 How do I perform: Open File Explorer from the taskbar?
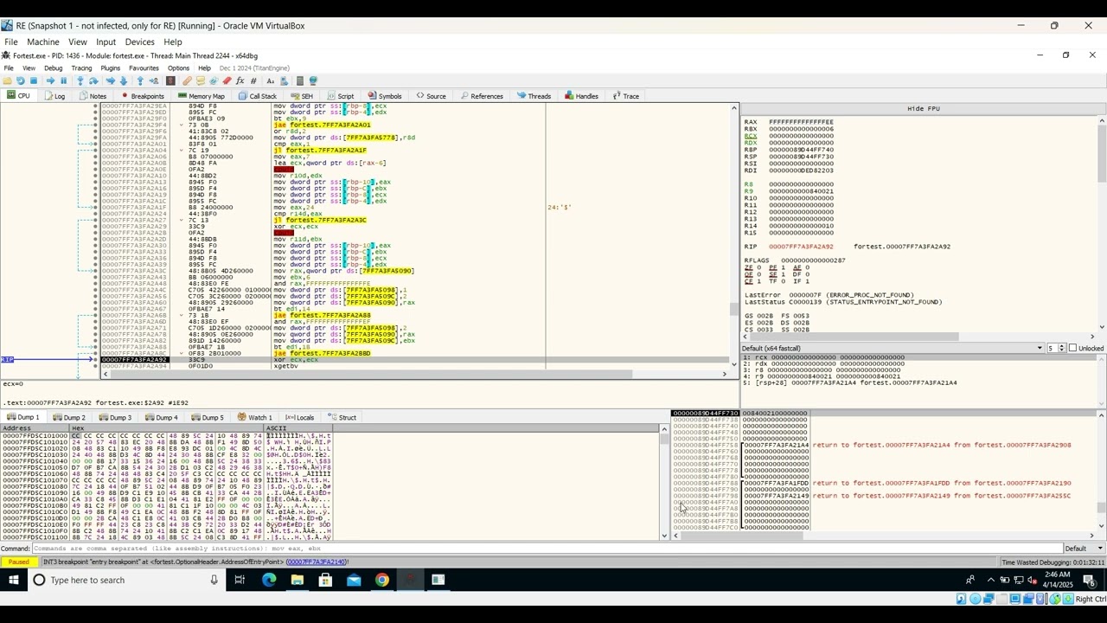[298, 580]
